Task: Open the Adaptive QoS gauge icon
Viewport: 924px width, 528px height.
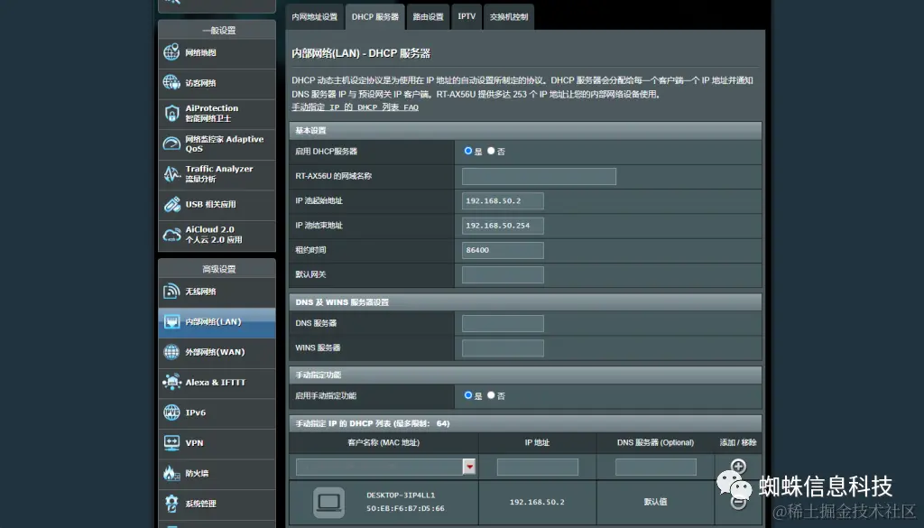Action: click(171, 144)
